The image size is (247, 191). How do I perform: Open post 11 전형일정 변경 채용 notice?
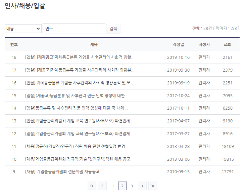pos(77,146)
